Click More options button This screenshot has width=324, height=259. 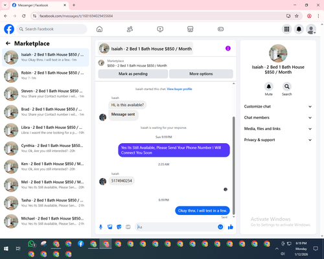point(201,74)
